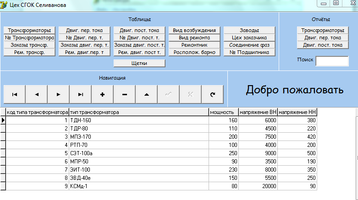The height and width of the screenshot is (200, 358).
Task: Open Заказы трансф. table
Action: pos(29,45)
